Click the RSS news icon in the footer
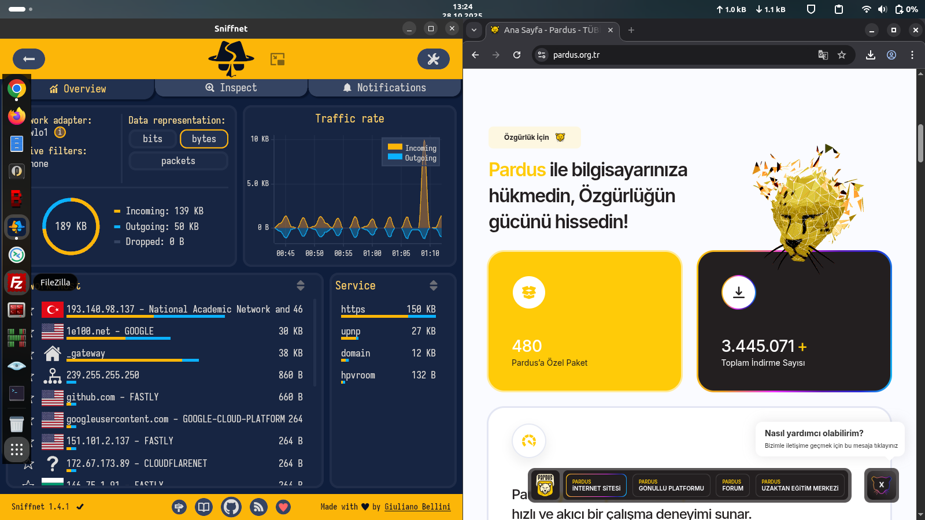The height and width of the screenshot is (520, 925). (x=258, y=507)
